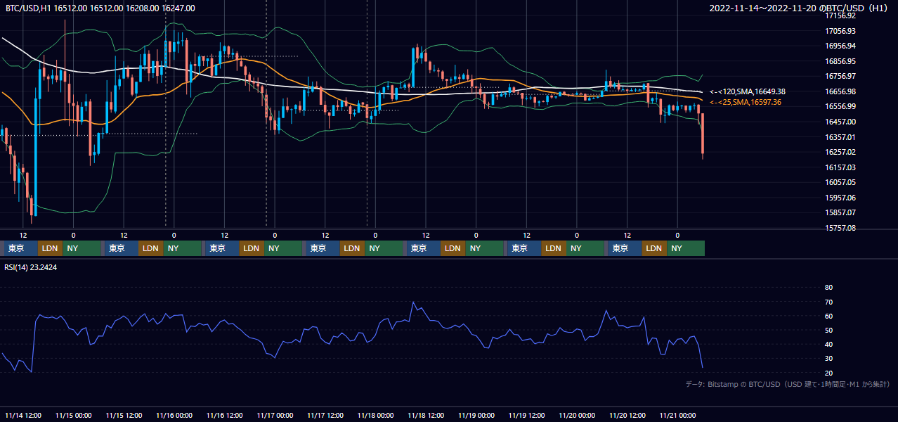Click the Bitstamp data source credit text
The image size is (898, 422).
click(788, 384)
